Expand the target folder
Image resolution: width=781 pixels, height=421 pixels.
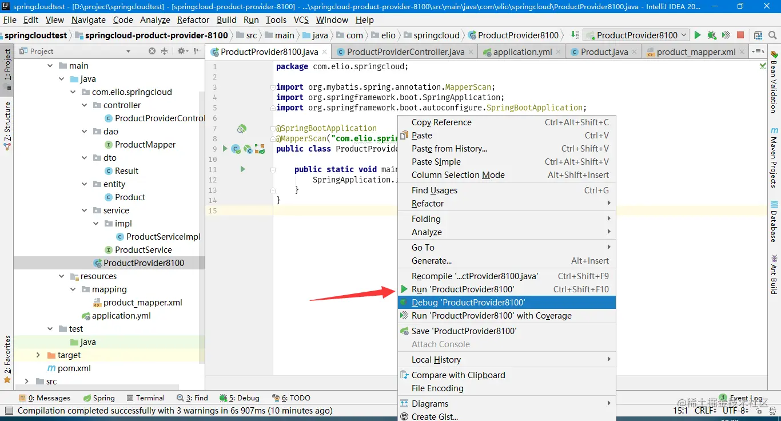coord(38,355)
